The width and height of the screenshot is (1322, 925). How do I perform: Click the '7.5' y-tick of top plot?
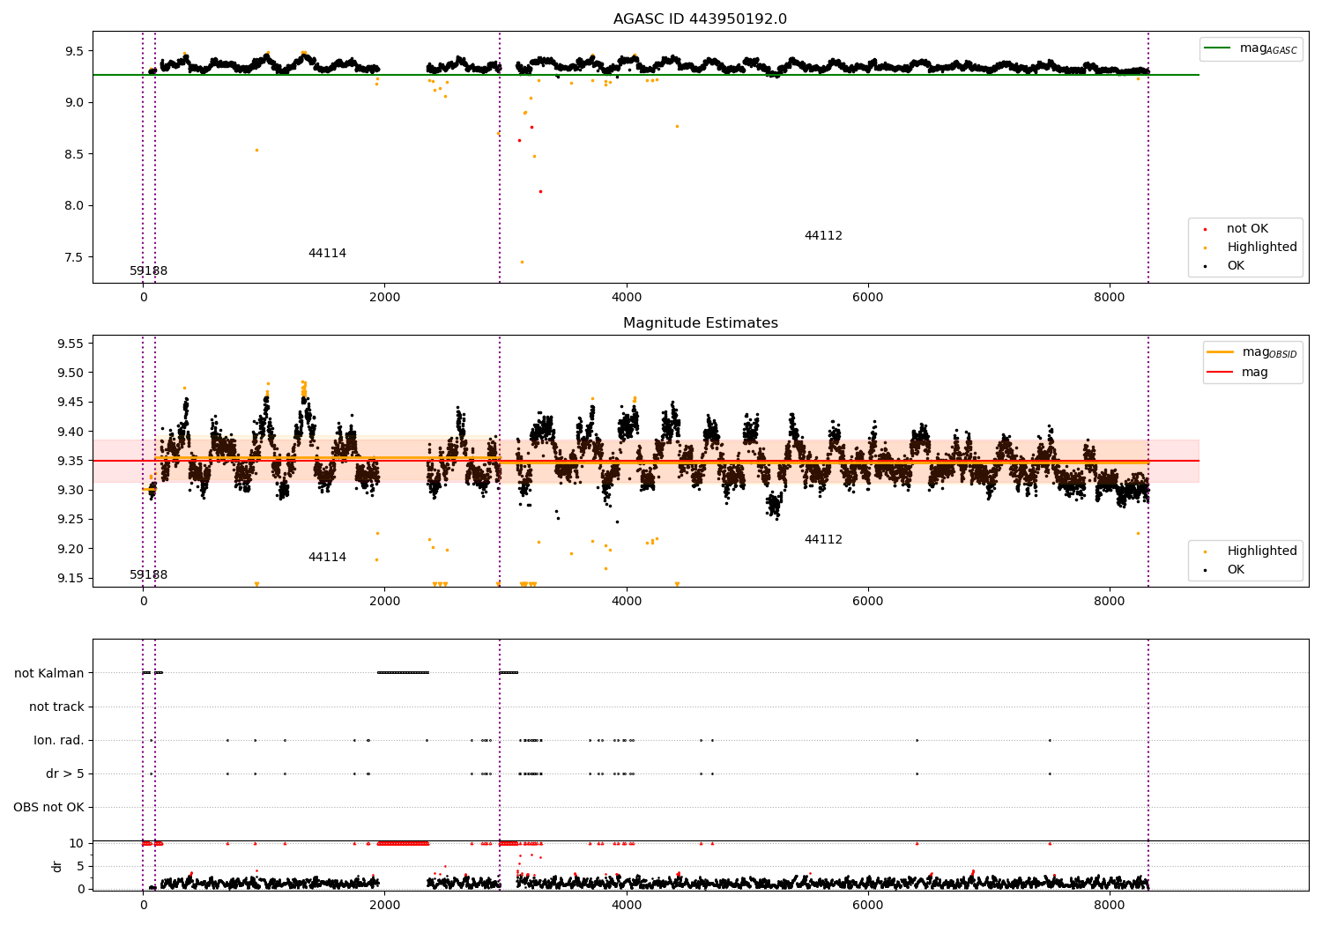[74, 257]
